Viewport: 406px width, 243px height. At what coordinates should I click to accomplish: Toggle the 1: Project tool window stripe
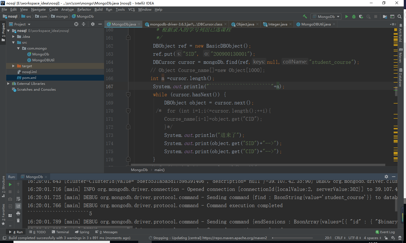(x=3, y=32)
